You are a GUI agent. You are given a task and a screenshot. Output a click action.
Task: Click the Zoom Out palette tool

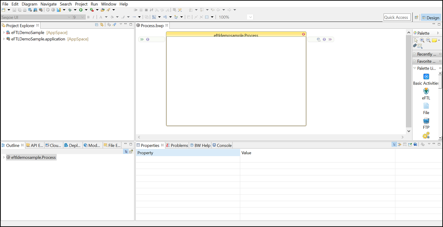(428, 40)
